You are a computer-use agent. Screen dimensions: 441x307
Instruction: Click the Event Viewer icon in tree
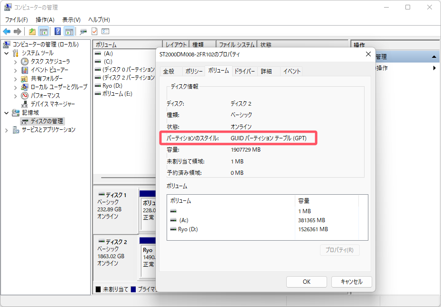(25, 70)
